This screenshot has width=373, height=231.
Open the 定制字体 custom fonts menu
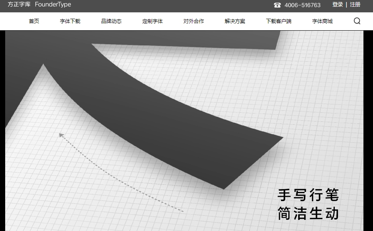tap(153, 21)
